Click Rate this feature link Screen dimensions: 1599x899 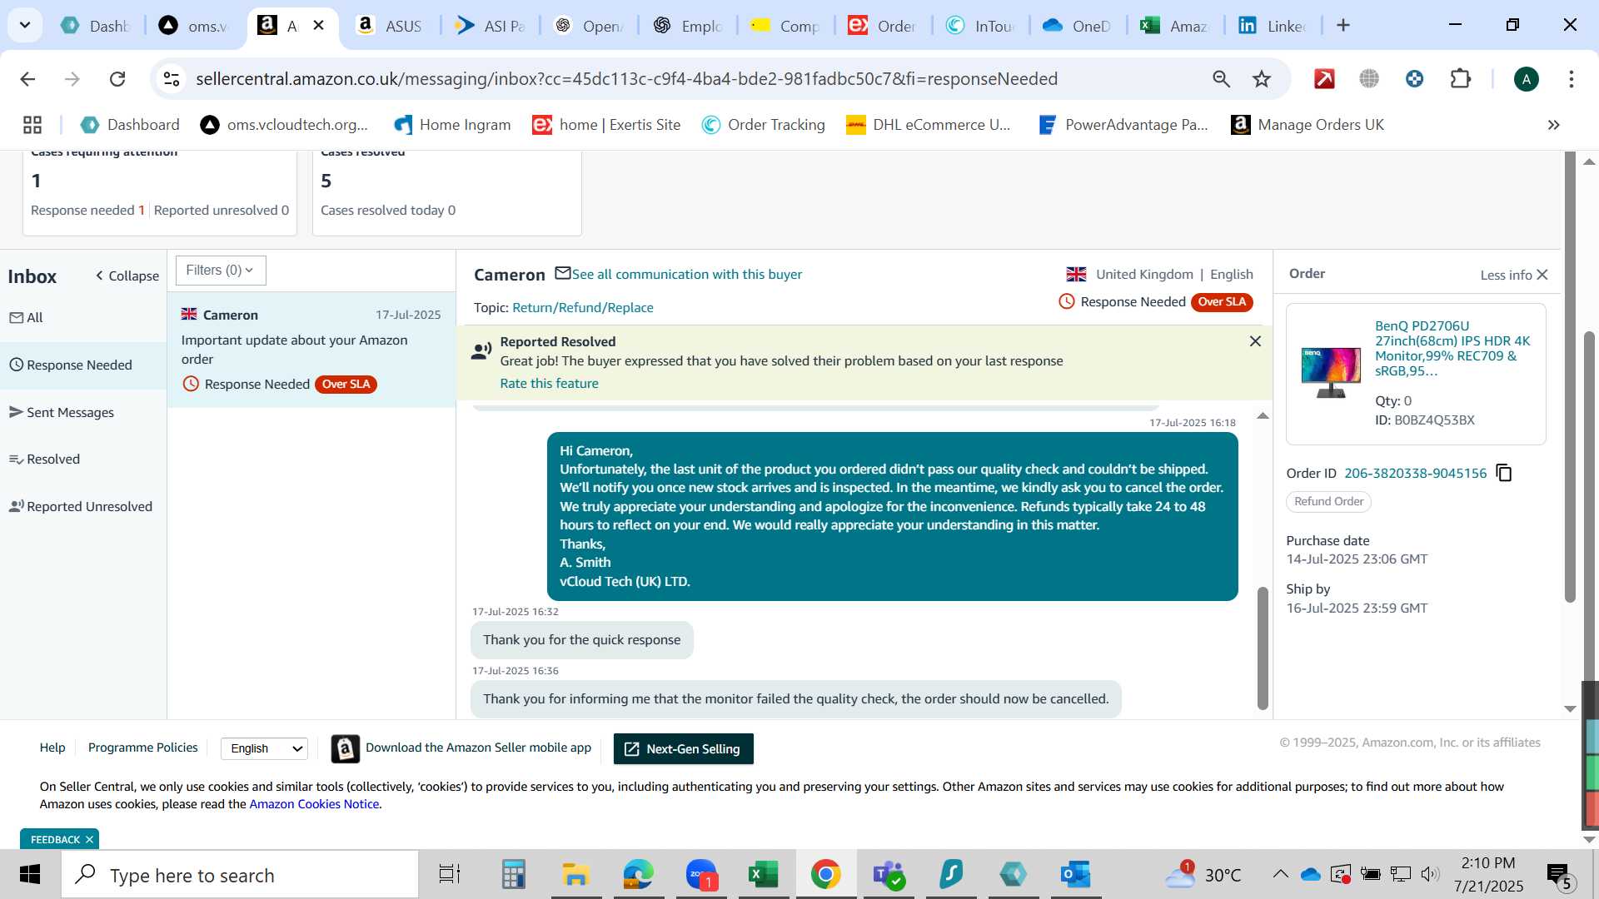[x=549, y=383]
